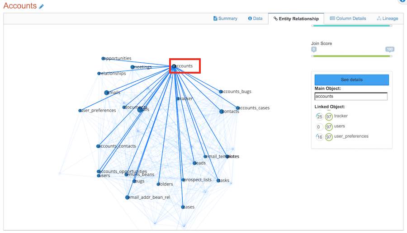
Task: Click the 97 score circle beside user_preferences
Action: [x=329, y=137]
